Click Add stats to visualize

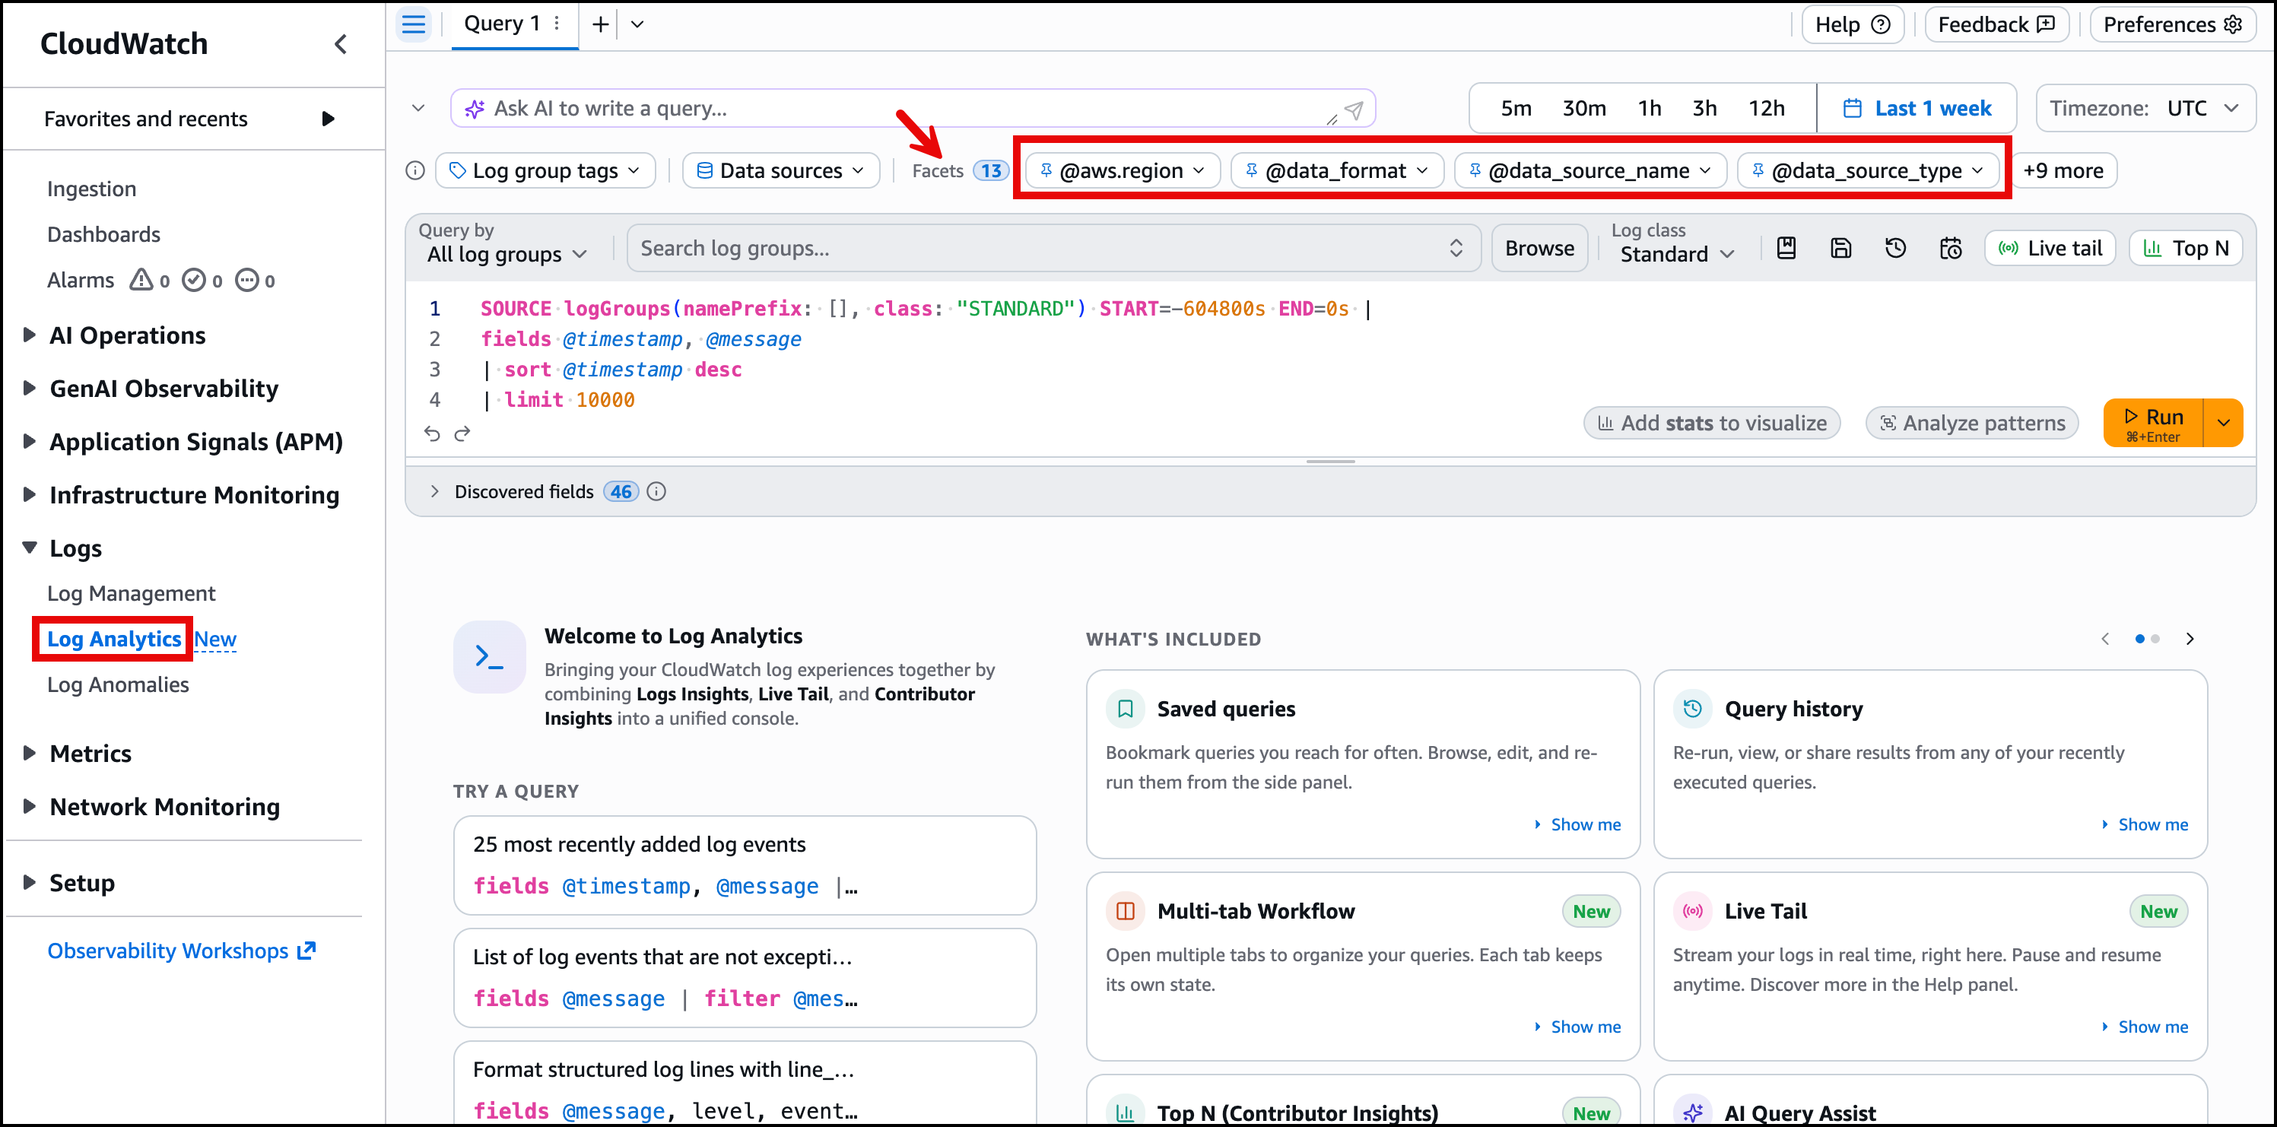pyautogui.click(x=1711, y=424)
